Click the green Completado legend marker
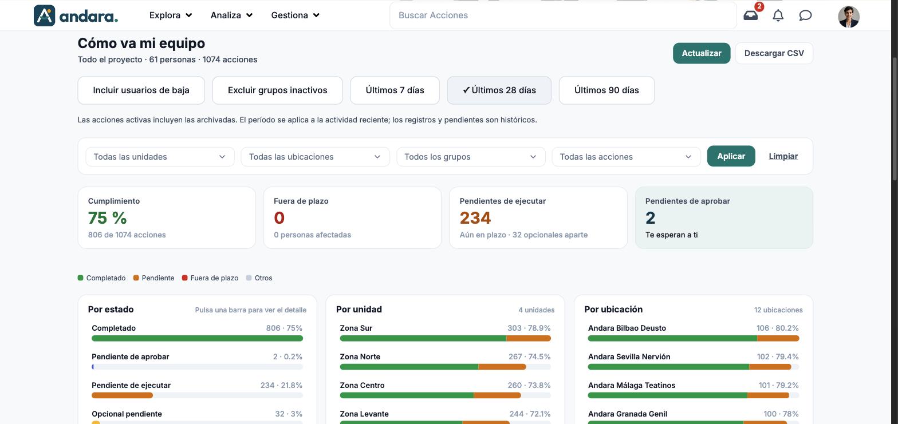This screenshot has height=424, width=898. point(80,278)
